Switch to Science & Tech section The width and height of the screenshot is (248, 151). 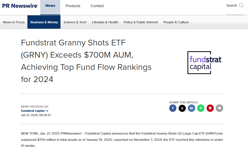(75, 22)
